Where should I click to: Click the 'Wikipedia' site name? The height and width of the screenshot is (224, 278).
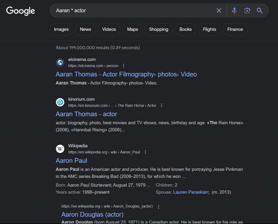[78, 146]
